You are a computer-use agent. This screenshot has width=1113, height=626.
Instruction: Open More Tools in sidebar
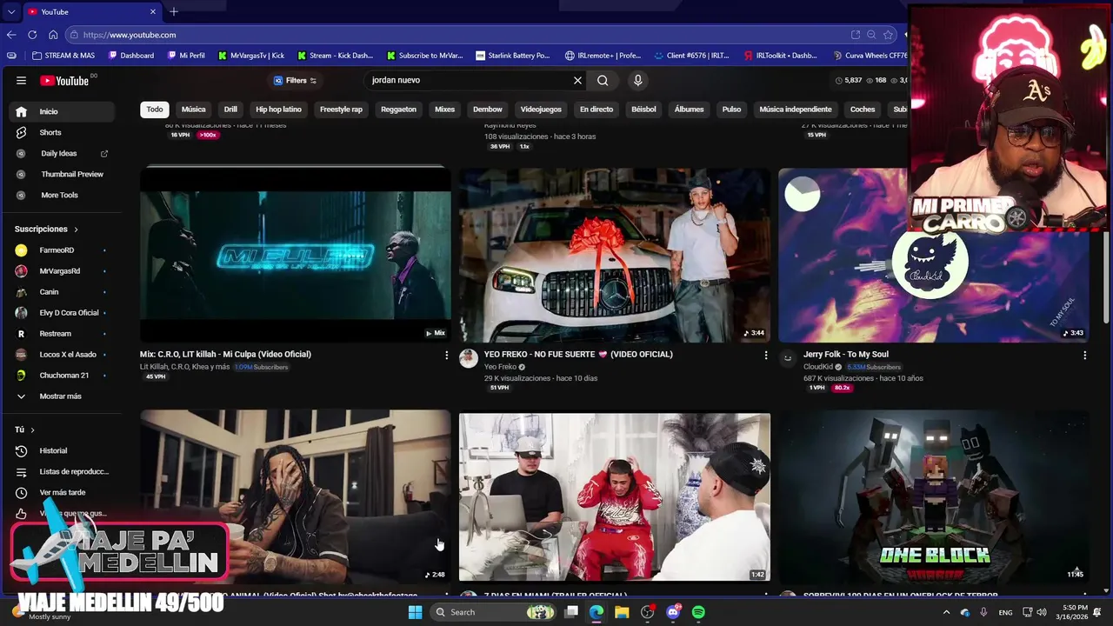[x=61, y=195]
